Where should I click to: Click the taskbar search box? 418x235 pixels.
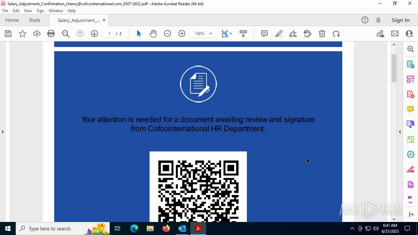pos(63,228)
